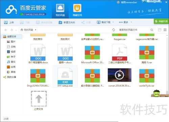Open 我的分享 in the sidebar

[10, 77]
